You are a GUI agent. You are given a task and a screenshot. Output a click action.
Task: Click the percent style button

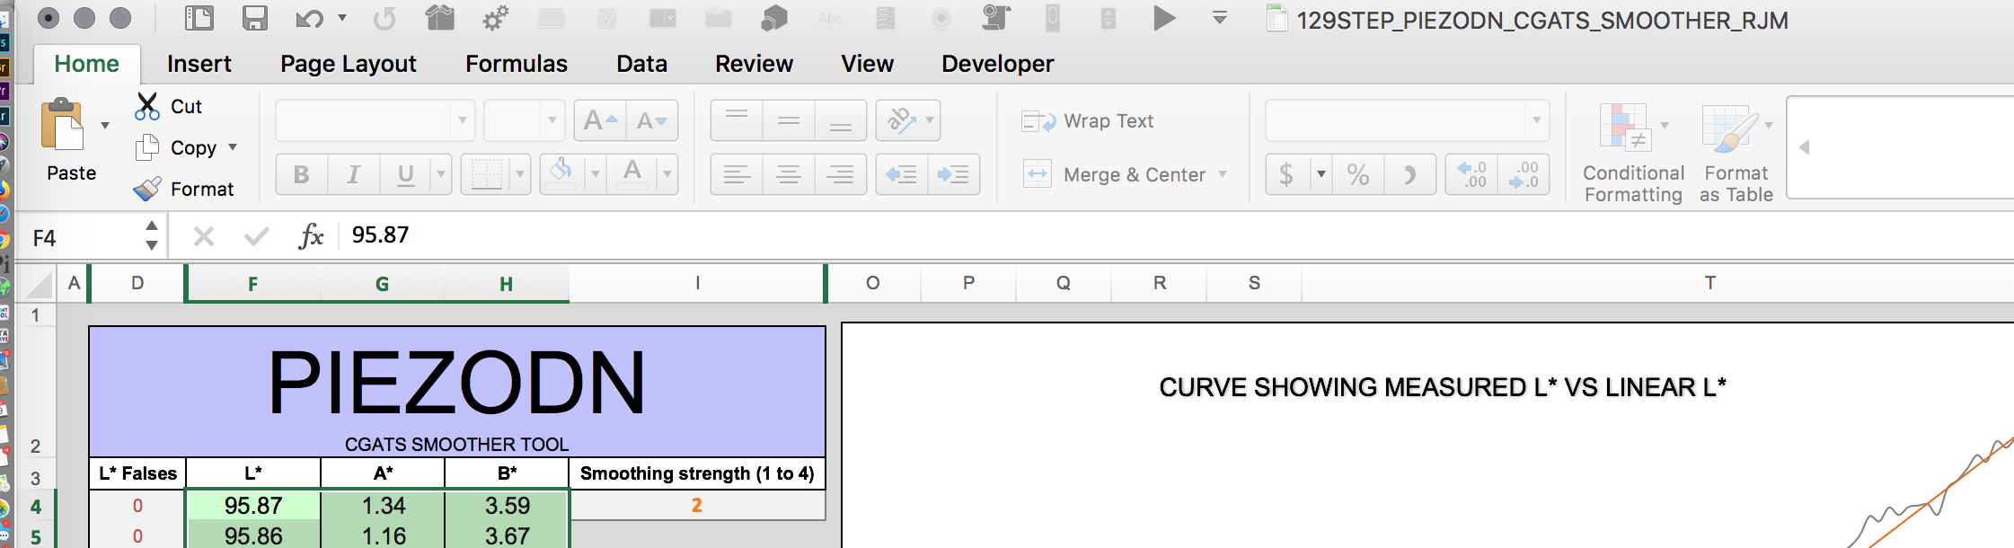coord(1358,174)
